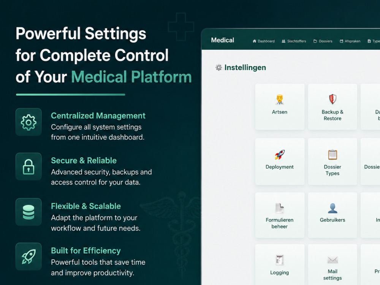Click the Dashboard home icon

[255, 41]
